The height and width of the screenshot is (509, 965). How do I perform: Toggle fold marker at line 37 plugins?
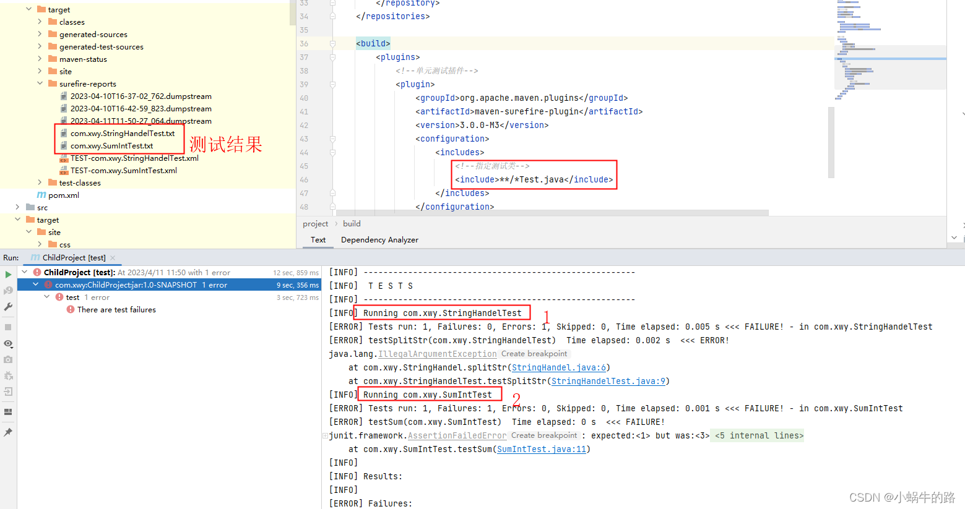[332, 57]
